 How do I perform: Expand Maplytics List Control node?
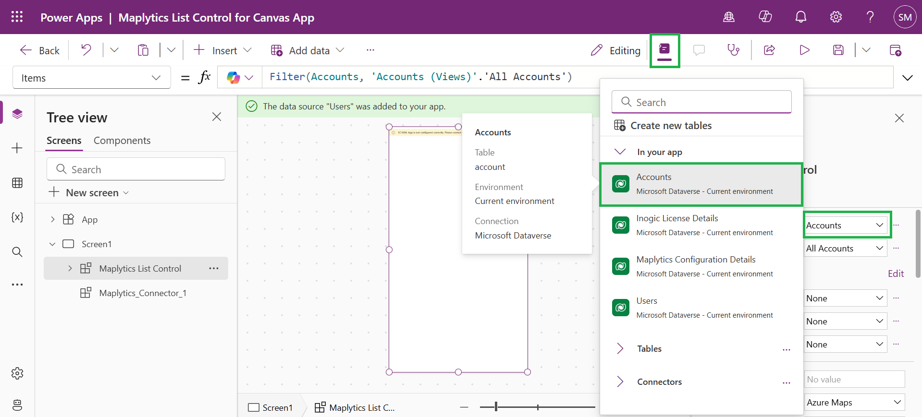pos(70,268)
